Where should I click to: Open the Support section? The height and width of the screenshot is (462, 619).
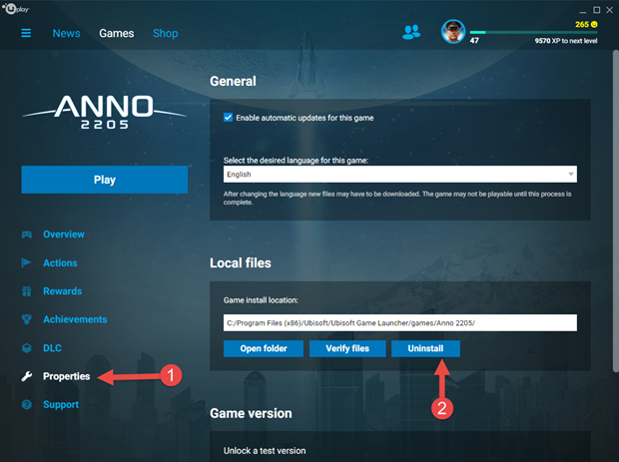click(61, 405)
